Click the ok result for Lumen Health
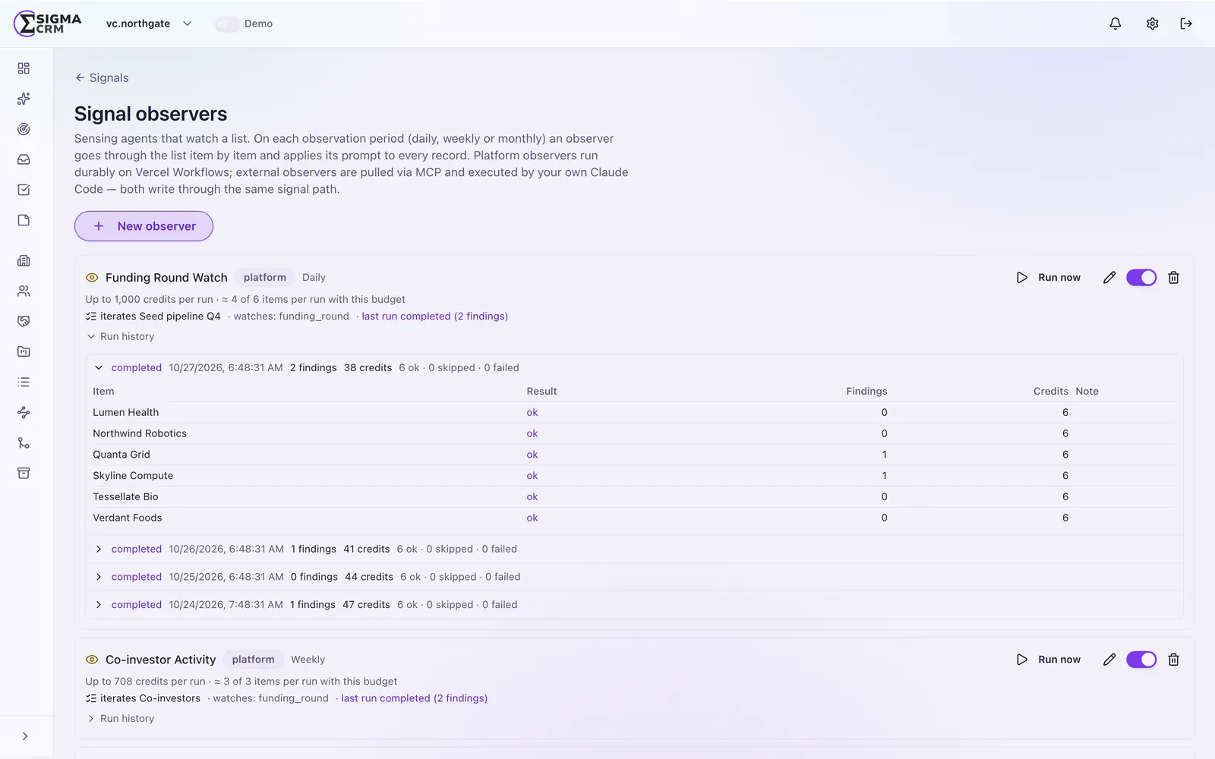 [532, 412]
